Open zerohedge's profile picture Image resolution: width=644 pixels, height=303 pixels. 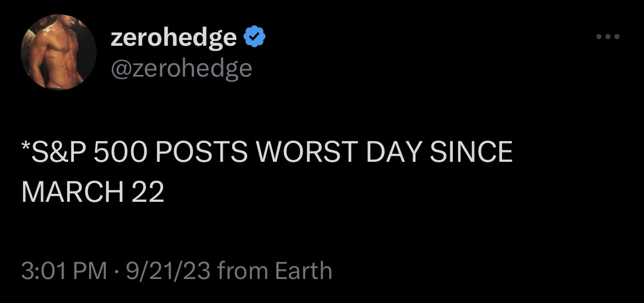tap(60, 53)
